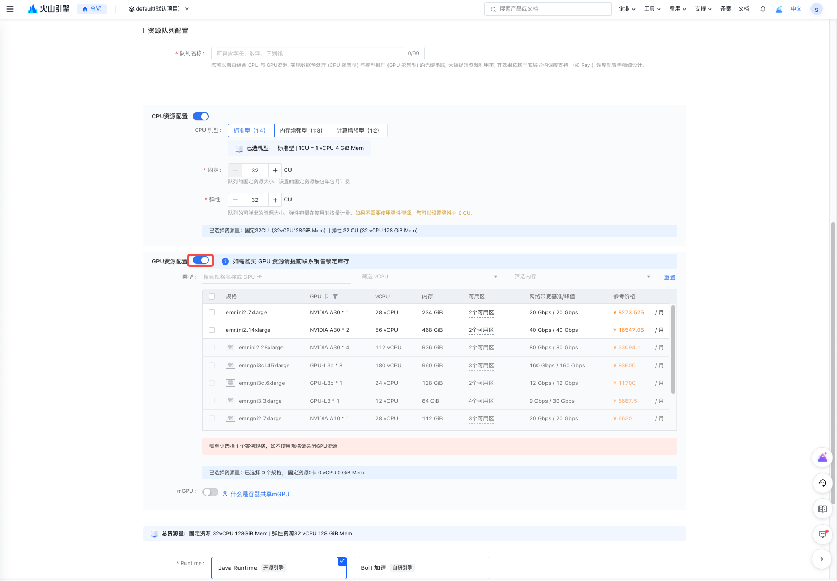Select 计算增强型 (1:2) CPU type

click(x=359, y=130)
